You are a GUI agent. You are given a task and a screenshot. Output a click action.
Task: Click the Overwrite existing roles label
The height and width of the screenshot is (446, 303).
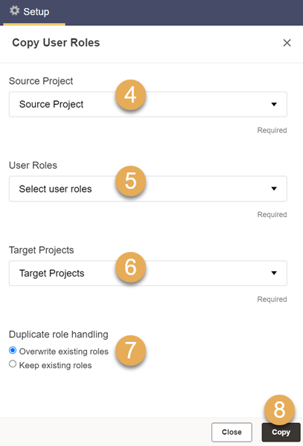64,352
